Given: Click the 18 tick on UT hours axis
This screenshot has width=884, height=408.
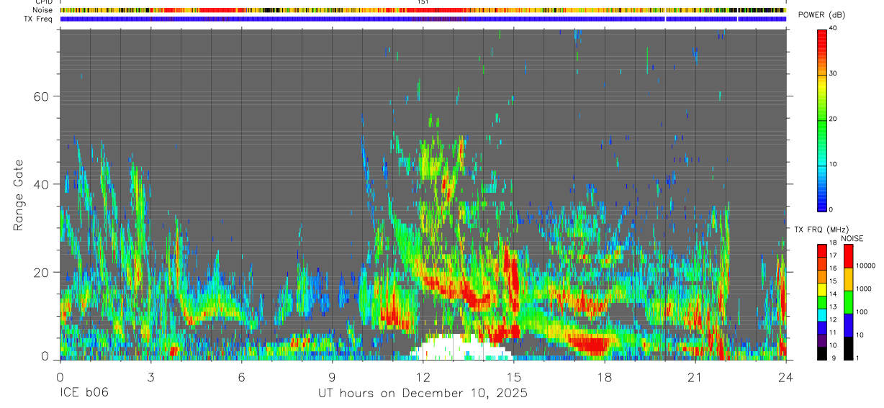Looking at the screenshot, I should (605, 377).
